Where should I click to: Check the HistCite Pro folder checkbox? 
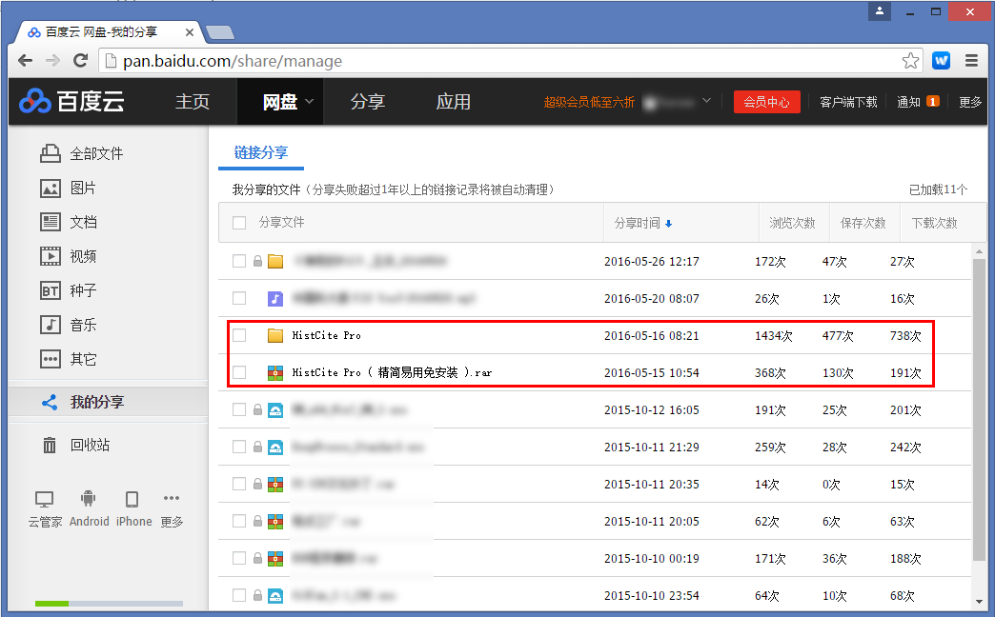[239, 335]
